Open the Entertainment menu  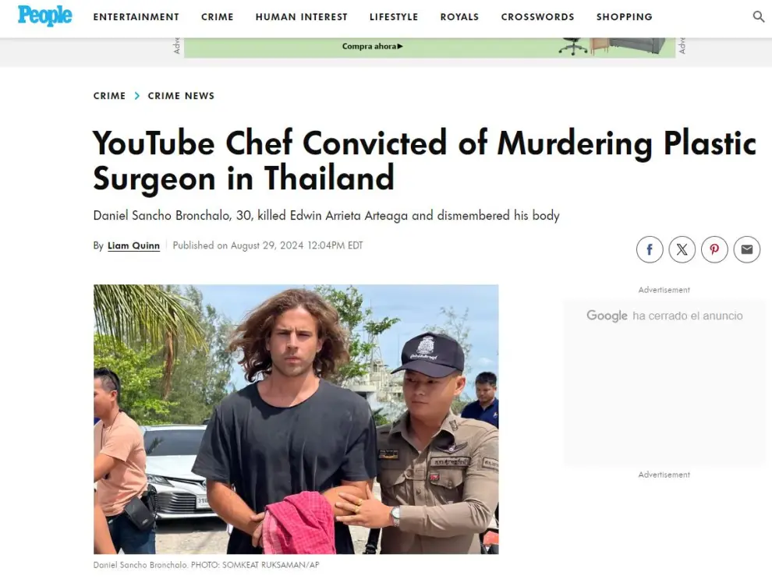point(136,17)
